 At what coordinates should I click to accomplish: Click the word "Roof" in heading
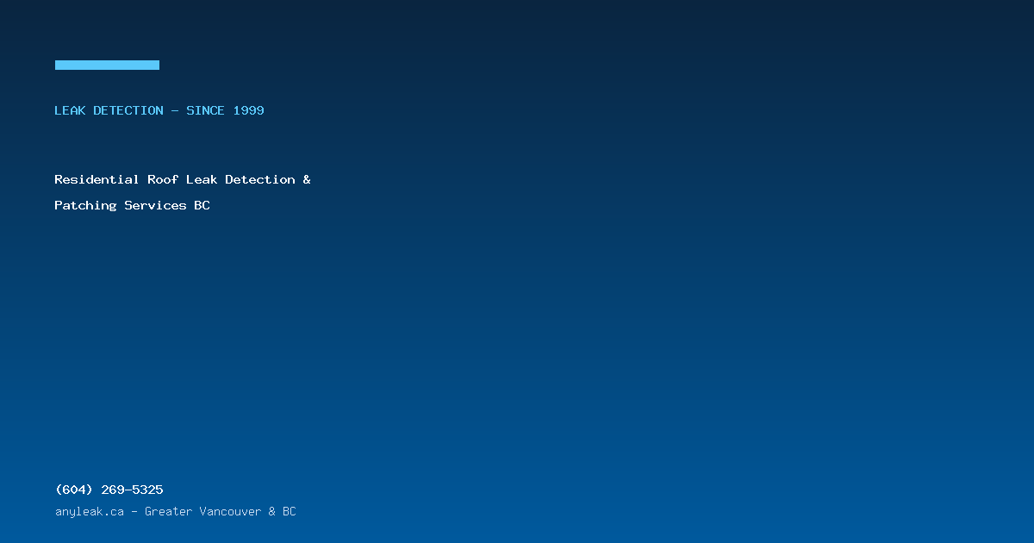point(163,179)
